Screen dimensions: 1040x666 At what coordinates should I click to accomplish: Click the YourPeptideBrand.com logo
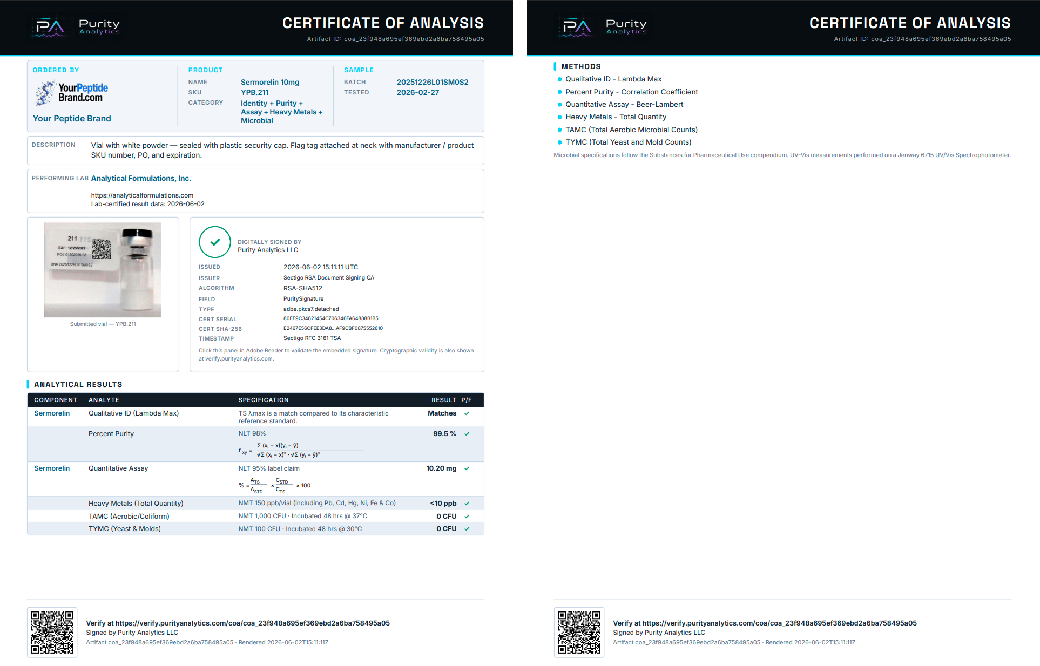tap(72, 93)
